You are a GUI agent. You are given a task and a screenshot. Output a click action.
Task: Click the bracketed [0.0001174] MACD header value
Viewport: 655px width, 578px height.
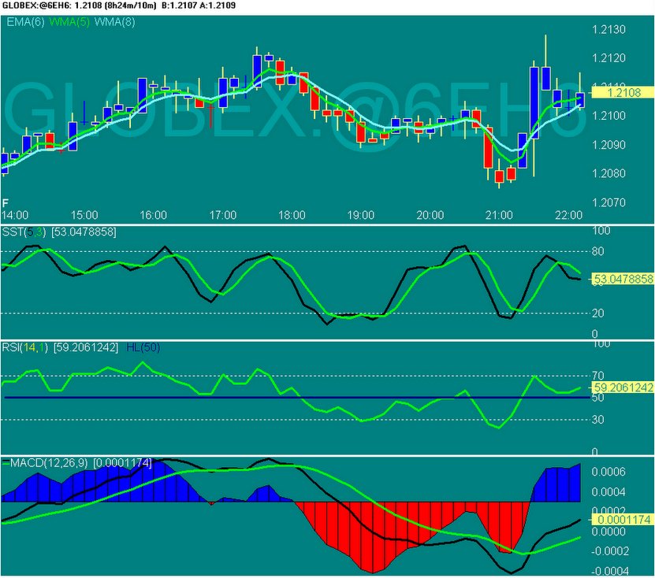[x=122, y=463]
